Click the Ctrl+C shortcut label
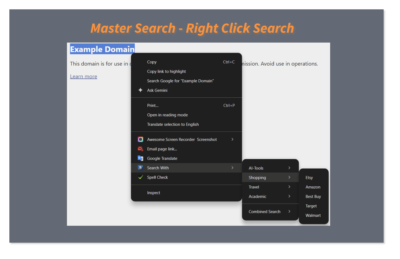 (229, 62)
